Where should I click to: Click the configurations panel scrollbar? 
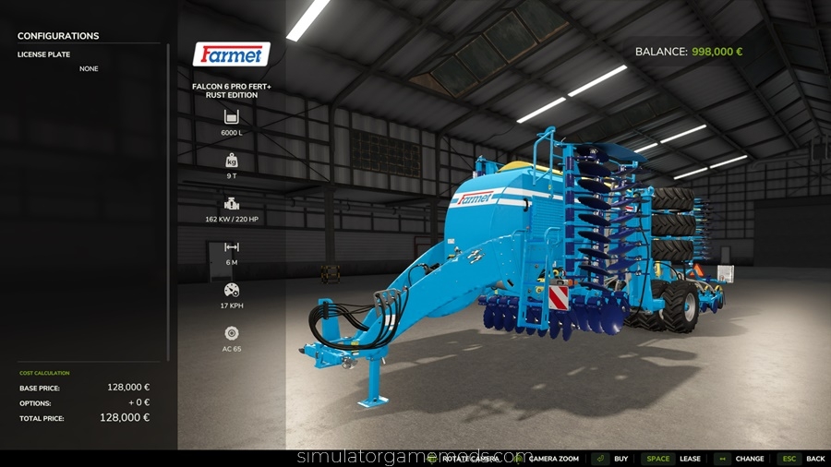click(169, 201)
